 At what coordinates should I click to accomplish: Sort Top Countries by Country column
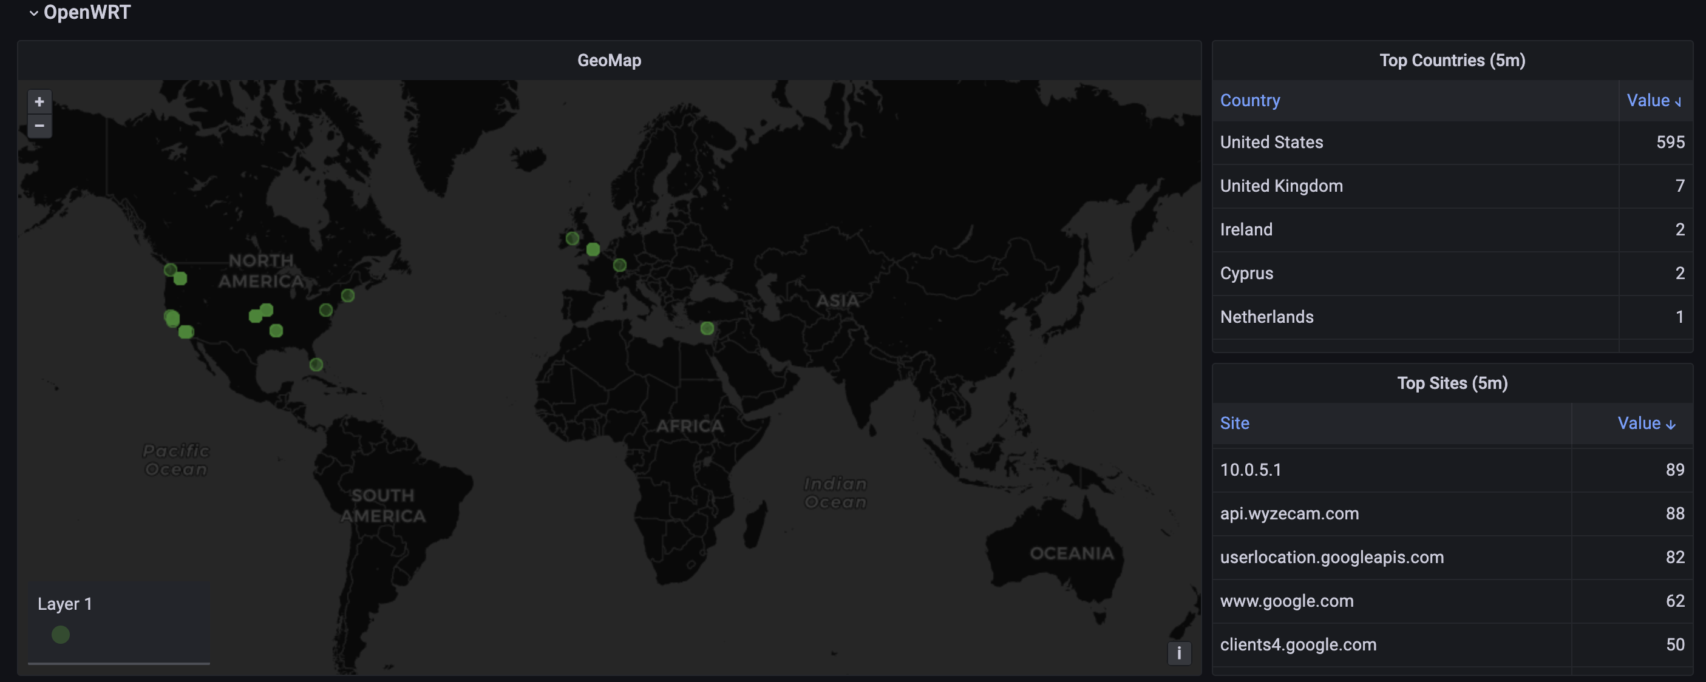(x=1249, y=101)
